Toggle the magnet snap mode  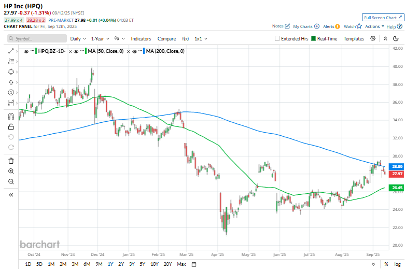[x=11, y=117]
